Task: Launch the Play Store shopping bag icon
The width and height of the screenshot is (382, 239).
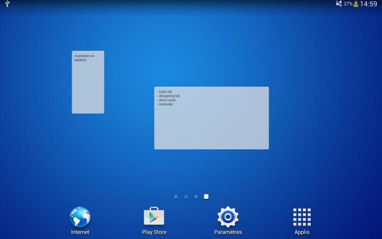Action: pos(154,217)
